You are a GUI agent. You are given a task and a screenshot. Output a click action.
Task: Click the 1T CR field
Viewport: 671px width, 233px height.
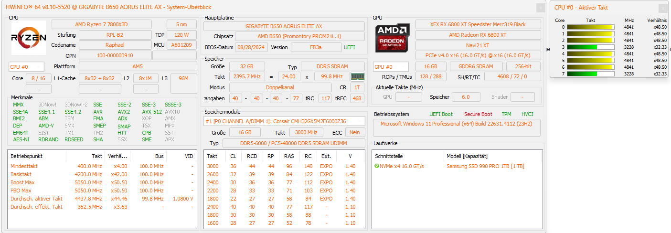click(357, 87)
